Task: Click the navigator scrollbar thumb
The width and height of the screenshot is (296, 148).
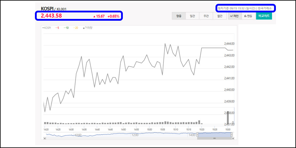Action: click(x=214, y=138)
